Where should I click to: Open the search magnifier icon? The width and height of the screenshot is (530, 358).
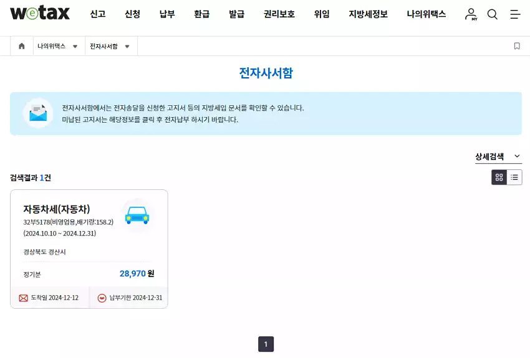[493, 14]
